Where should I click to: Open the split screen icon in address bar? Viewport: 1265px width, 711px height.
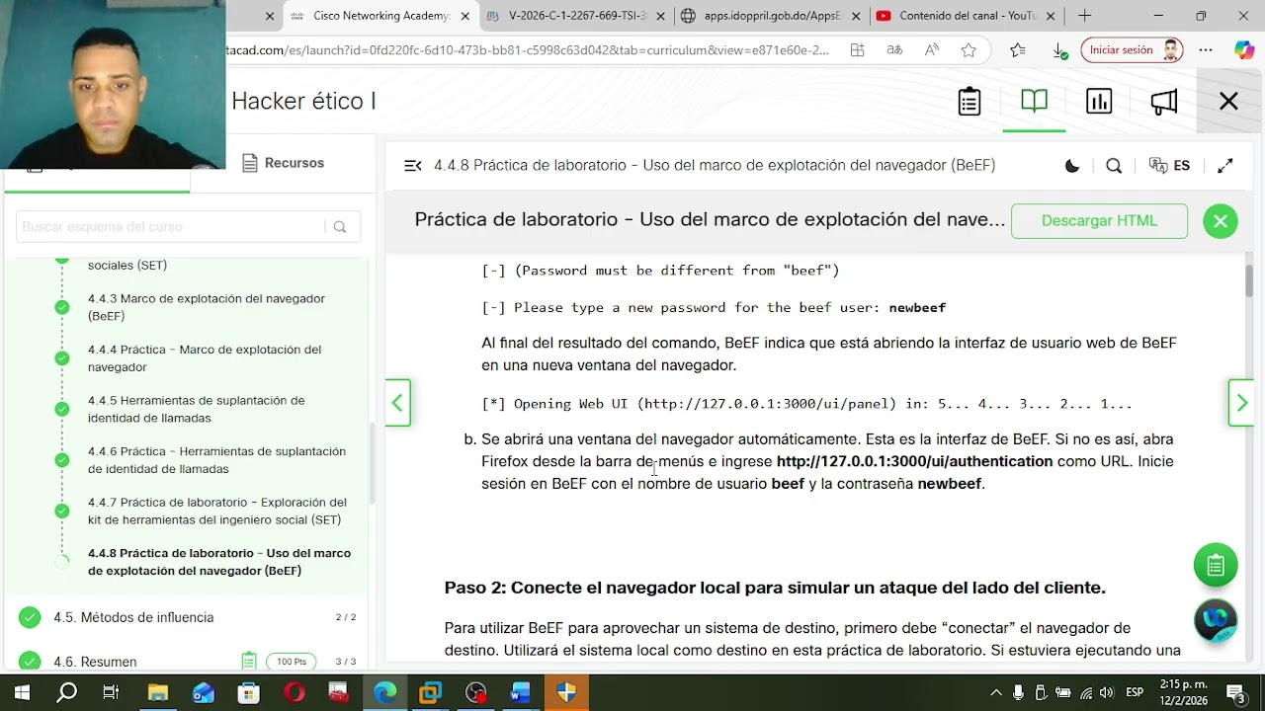point(858,50)
